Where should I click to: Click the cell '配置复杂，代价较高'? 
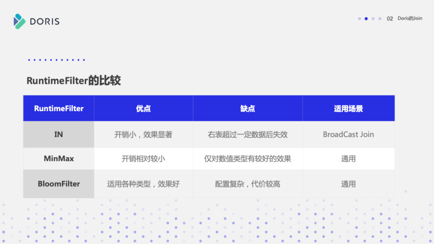[248, 184]
